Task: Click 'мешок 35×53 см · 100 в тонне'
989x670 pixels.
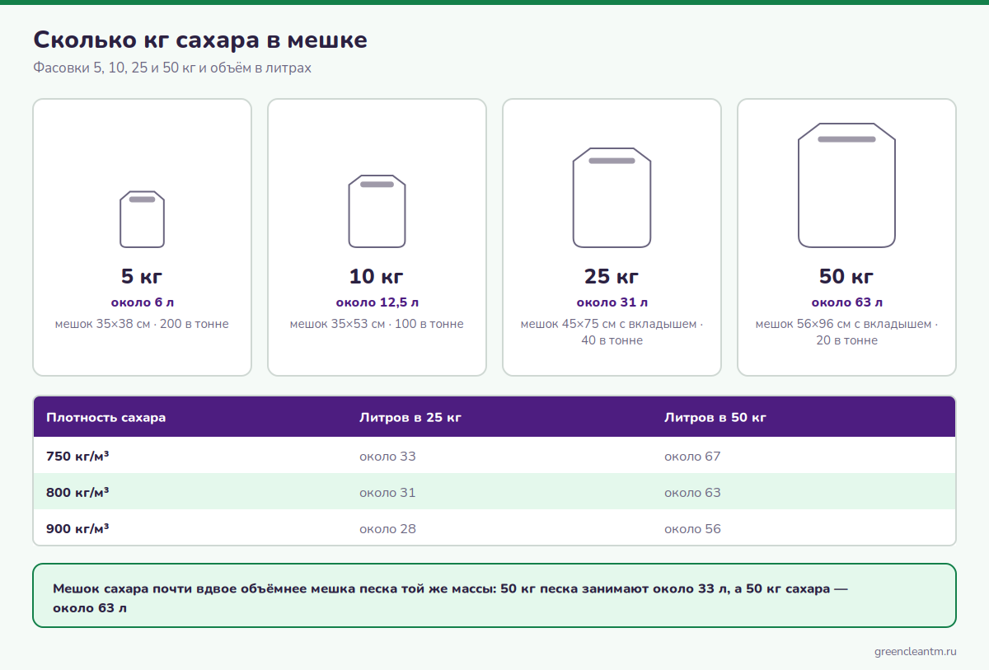Action: point(377,324)
